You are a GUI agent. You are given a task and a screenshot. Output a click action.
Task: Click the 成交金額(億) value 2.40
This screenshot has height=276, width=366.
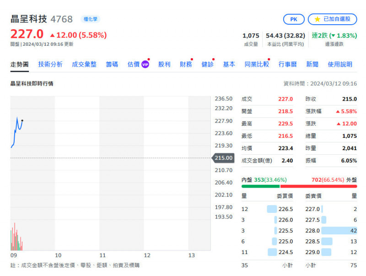tap(287, 161)
